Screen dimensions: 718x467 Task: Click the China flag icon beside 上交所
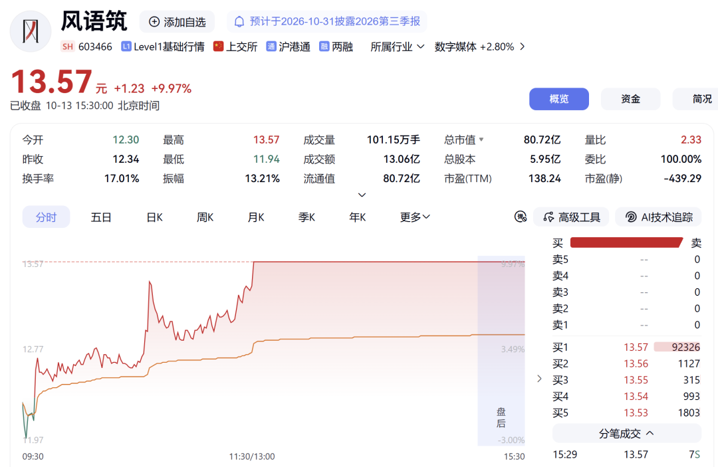click(219, 47)
